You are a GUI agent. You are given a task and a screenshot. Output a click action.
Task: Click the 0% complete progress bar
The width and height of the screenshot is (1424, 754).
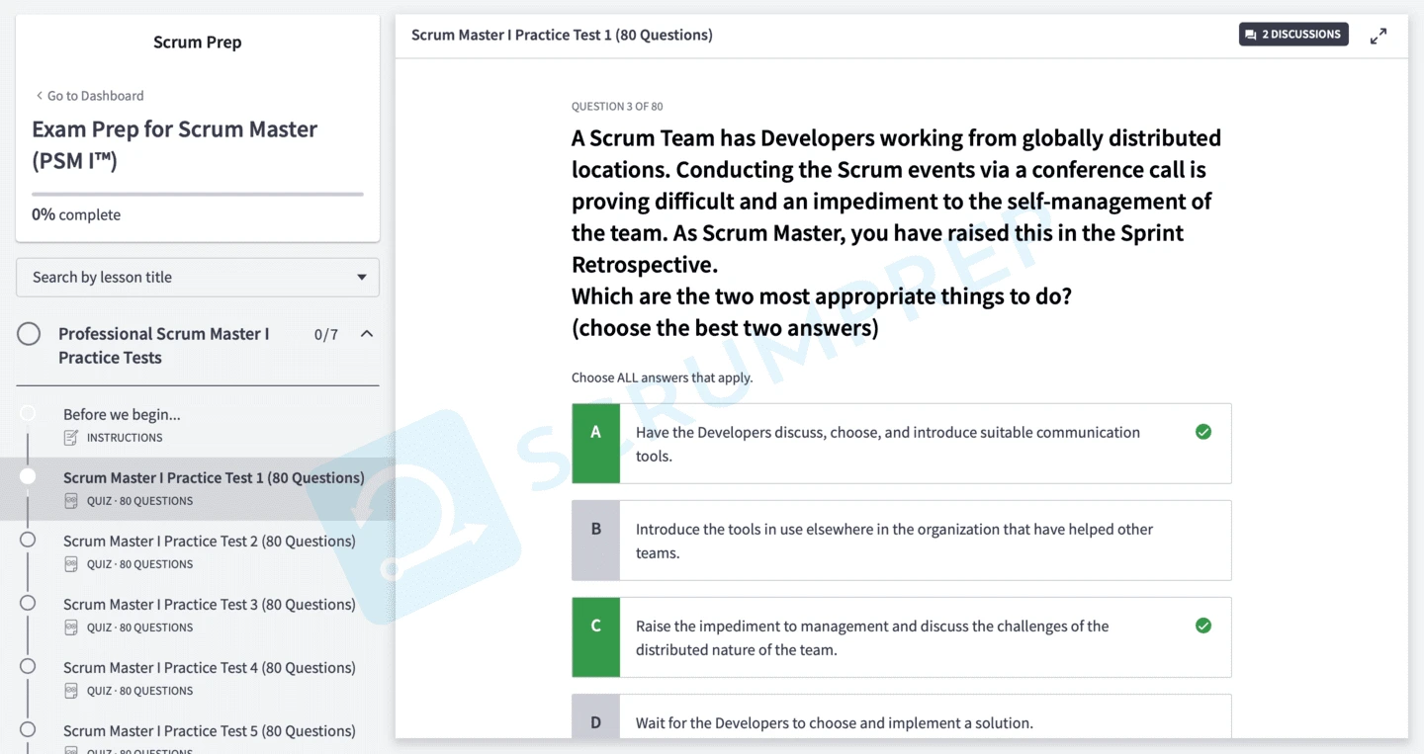198,194
